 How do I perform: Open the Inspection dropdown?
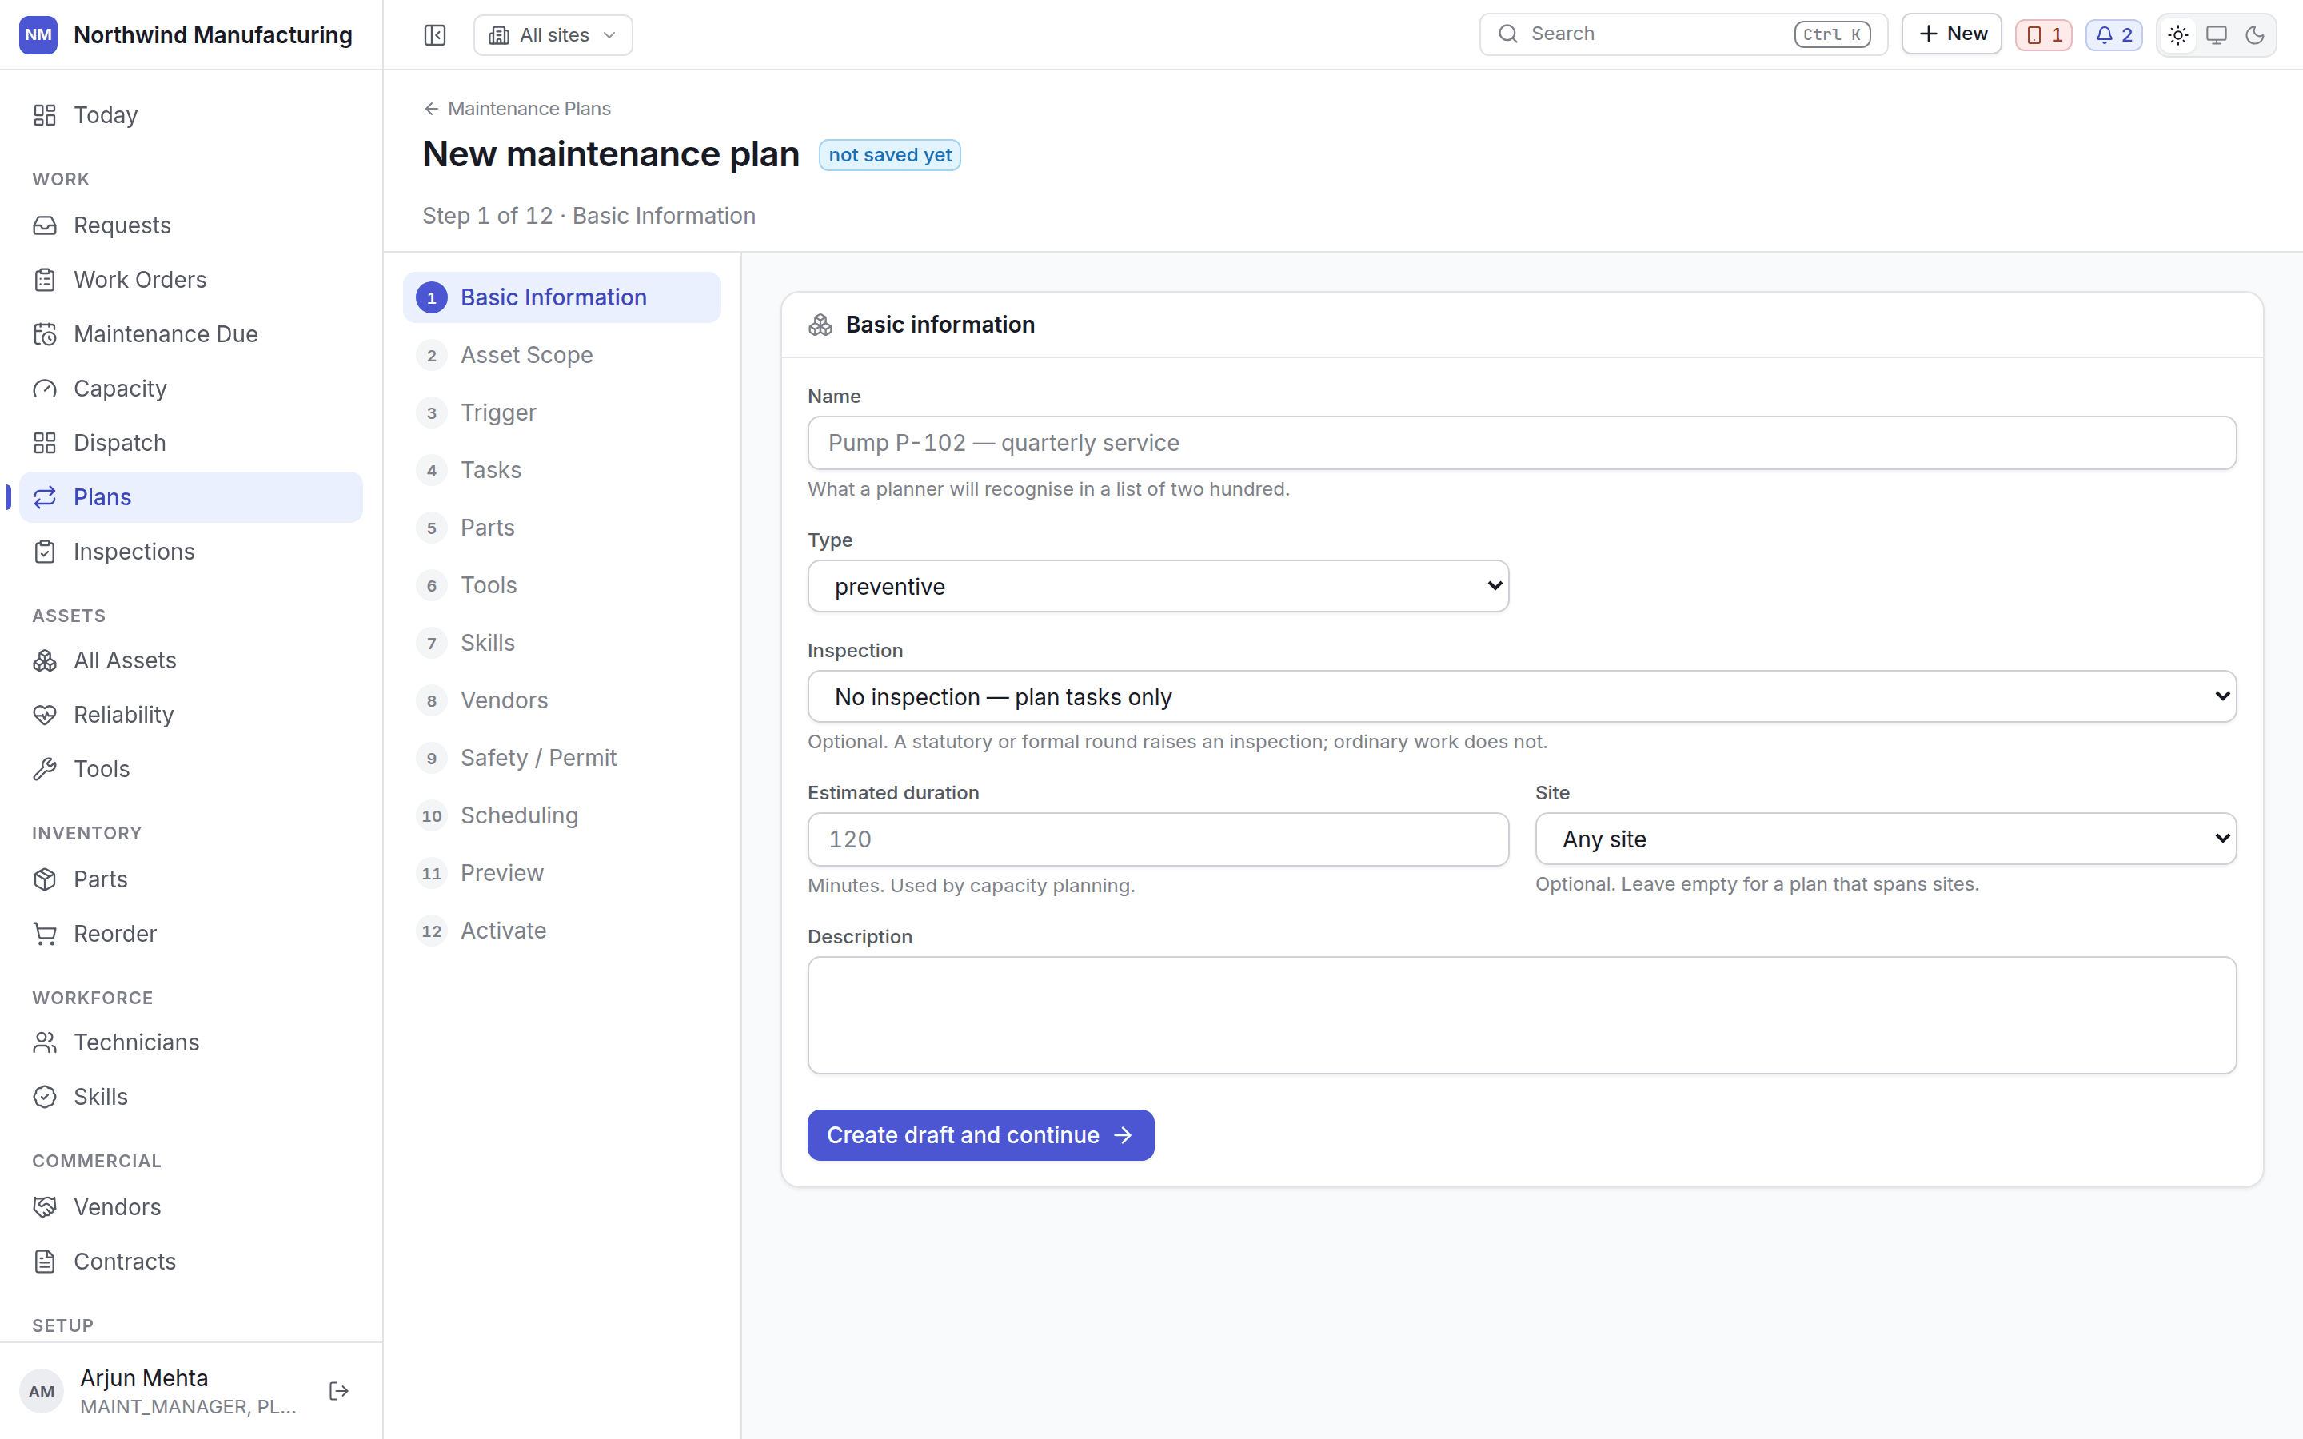click(1522, 696)
